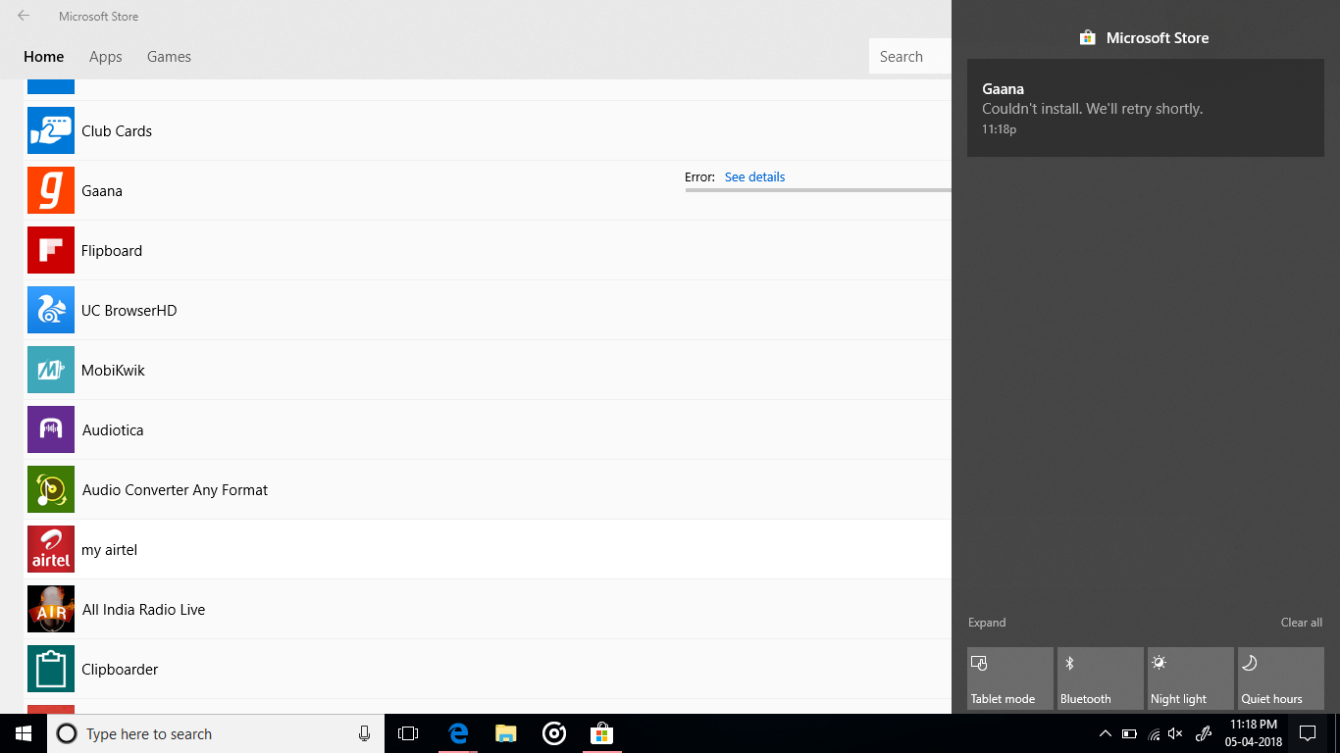Open the Gaana couldn't install notification
This screenshot has height=753, width=1340.
tap(1146, 107)
